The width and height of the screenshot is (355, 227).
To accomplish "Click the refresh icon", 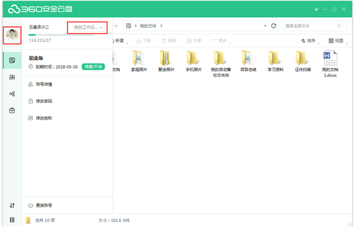I will pyautogui.click(x=273, y=26).
